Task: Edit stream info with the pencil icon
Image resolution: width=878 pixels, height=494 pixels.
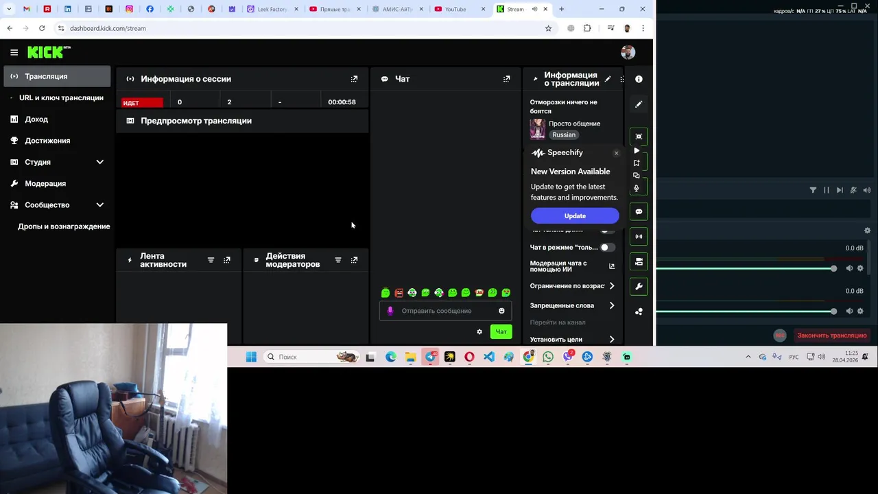Action: pyautogui.click(x=607, y=79)
